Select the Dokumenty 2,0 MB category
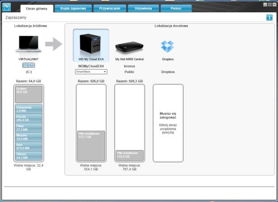The width and height of the screenshot is (278, 202). (29, 109)
